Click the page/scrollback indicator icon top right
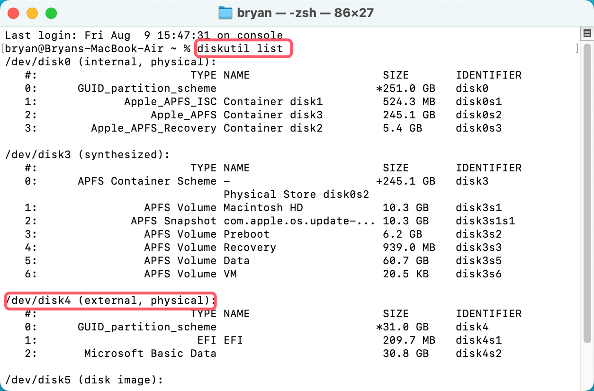 point(587,34)
